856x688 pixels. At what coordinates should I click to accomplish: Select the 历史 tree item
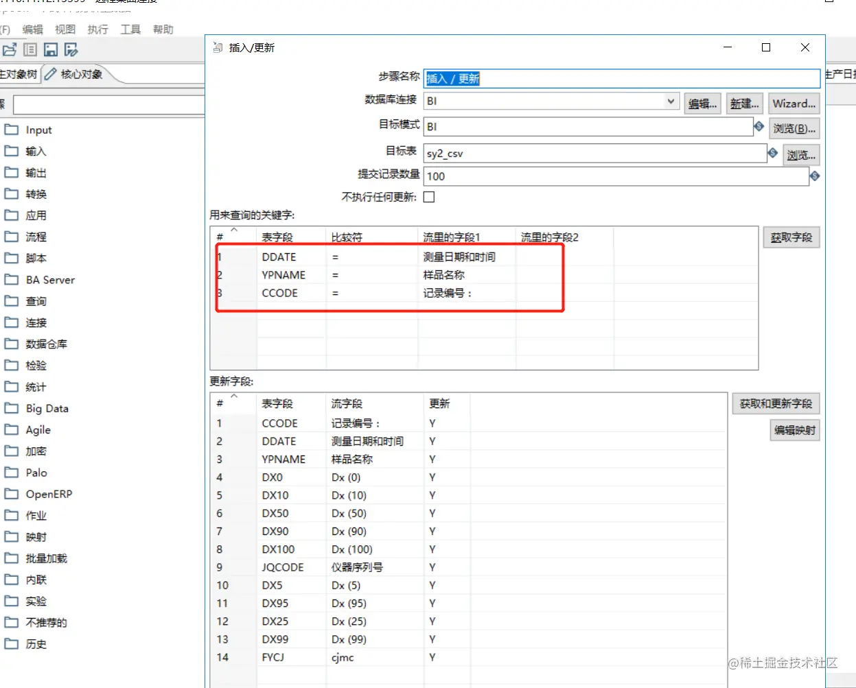coord(36,644)
